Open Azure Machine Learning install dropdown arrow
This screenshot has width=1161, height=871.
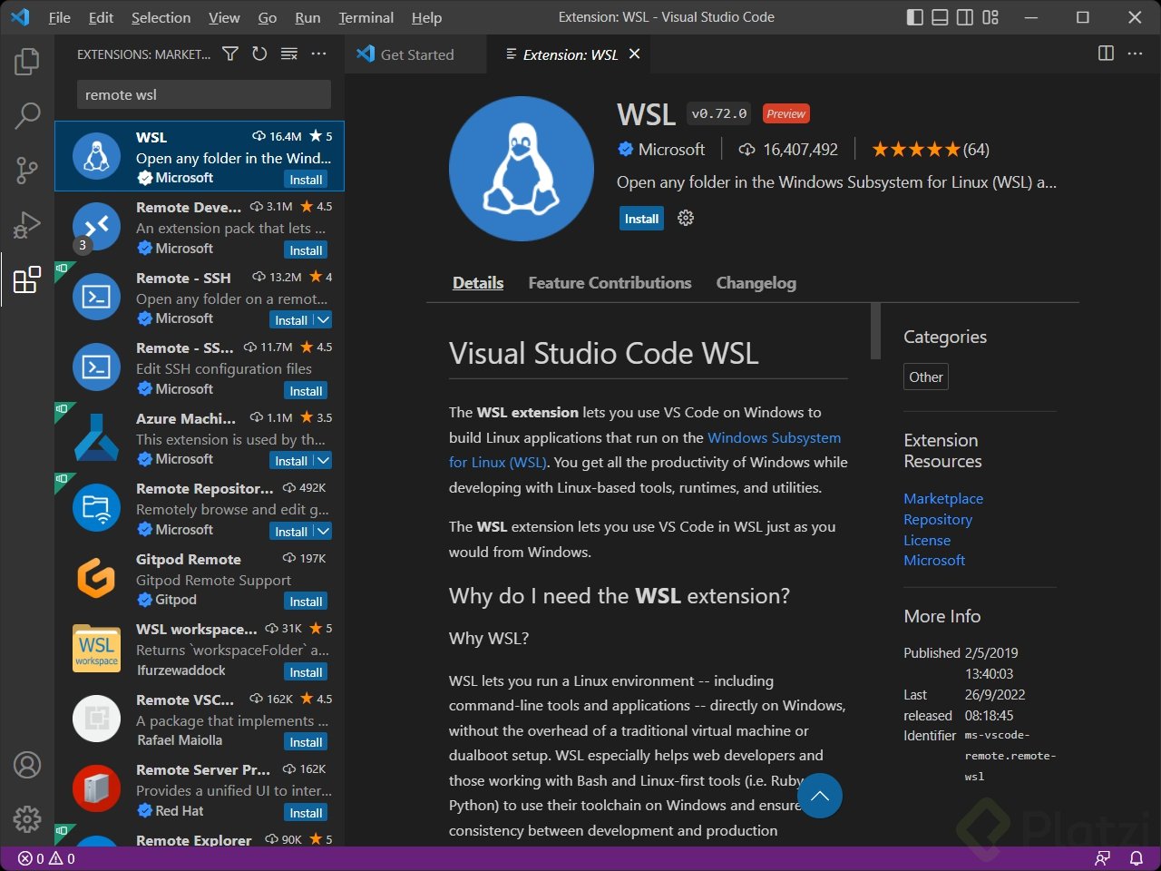324,461
